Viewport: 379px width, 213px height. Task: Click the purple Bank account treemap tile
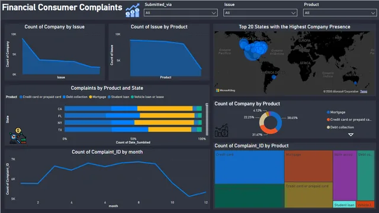[x=345, y=176]
